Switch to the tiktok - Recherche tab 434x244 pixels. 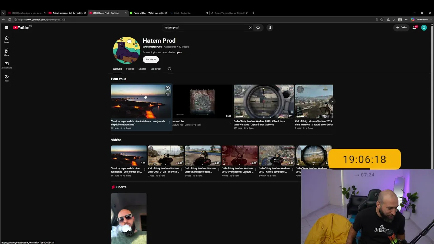(x=189, y=13)
